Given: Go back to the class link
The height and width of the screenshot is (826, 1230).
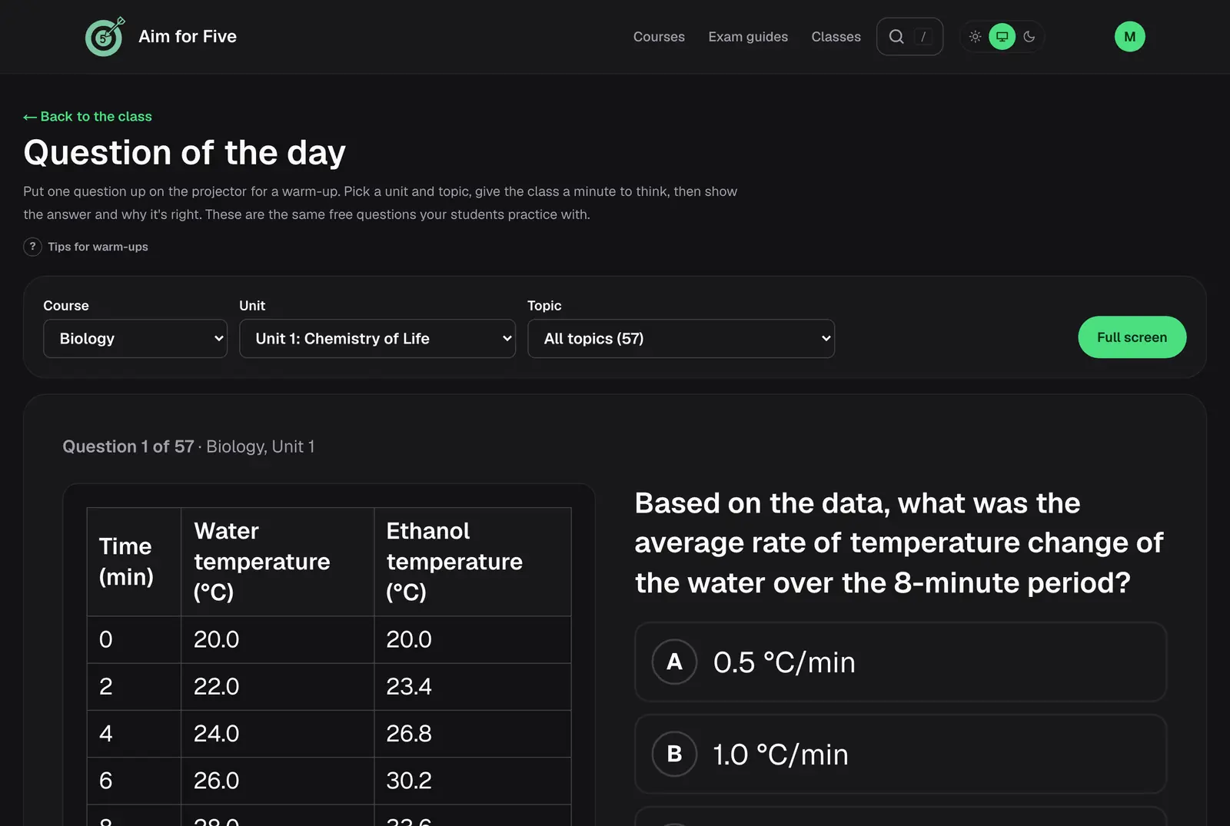Looking at the screenshot, I should click(x=88, y=116).
